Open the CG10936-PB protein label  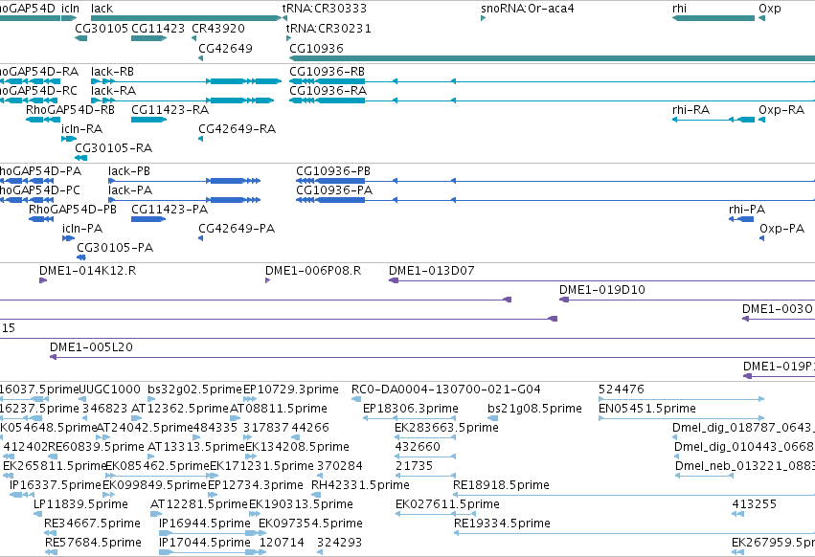click(x=333, y=171)
